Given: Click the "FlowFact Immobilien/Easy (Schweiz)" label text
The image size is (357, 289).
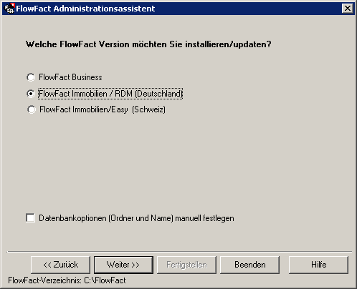Looking at the screenshot, I should coord(103,109).
